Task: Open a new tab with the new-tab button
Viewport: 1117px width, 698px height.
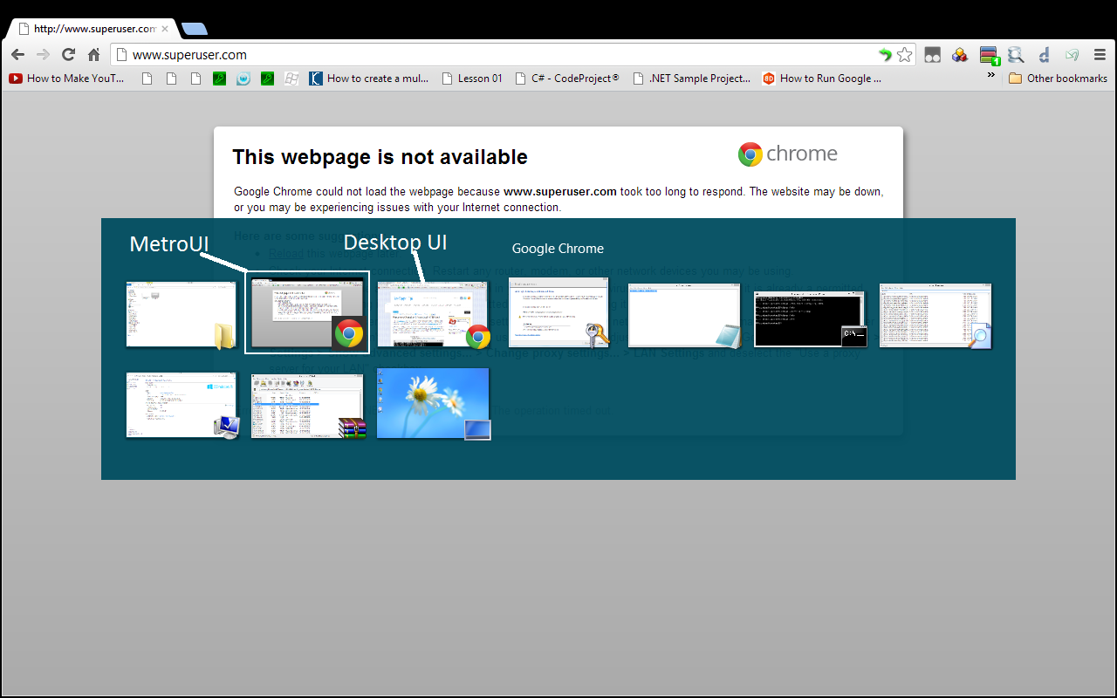Action: click(x=194, y=29)
